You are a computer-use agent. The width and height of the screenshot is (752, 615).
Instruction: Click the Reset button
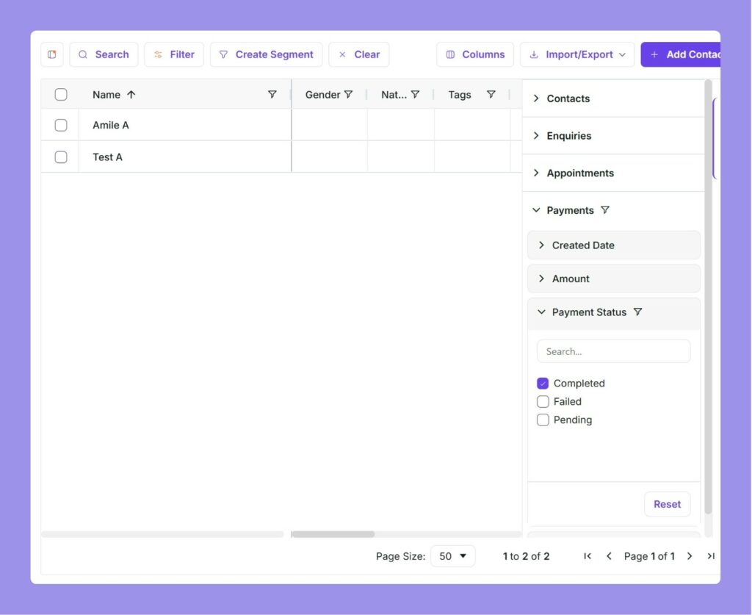(x=667, y=504)
